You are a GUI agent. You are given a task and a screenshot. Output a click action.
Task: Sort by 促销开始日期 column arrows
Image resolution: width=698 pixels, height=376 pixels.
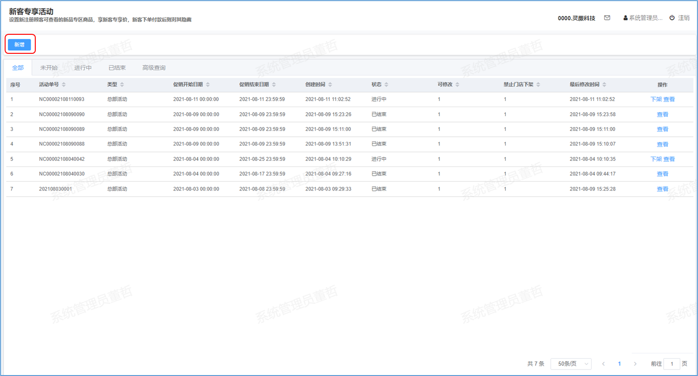coord(208,85)
